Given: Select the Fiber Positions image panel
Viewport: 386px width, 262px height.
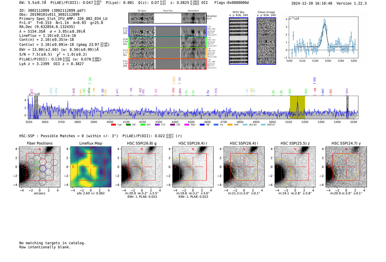Looking at the screenshot, I should click(x=40, y=167).
